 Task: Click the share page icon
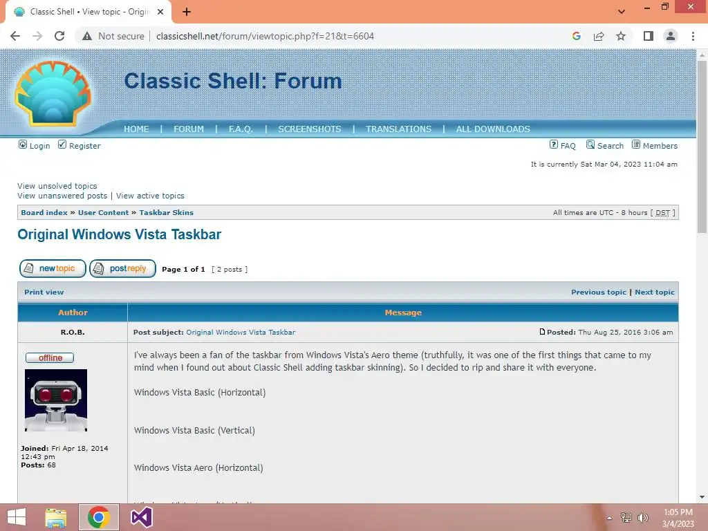[x=599, y=36]
